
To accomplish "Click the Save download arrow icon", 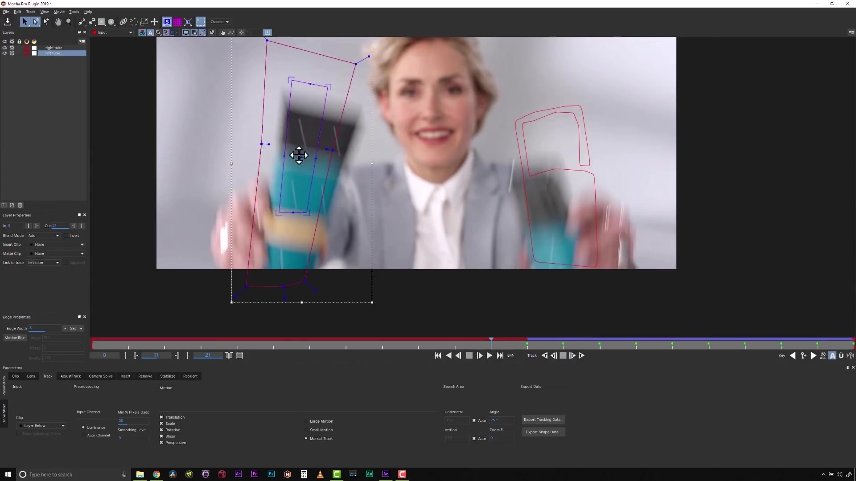I will [8, 21].
